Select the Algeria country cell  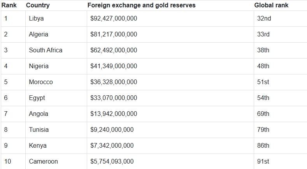click(x=39, y=34)
